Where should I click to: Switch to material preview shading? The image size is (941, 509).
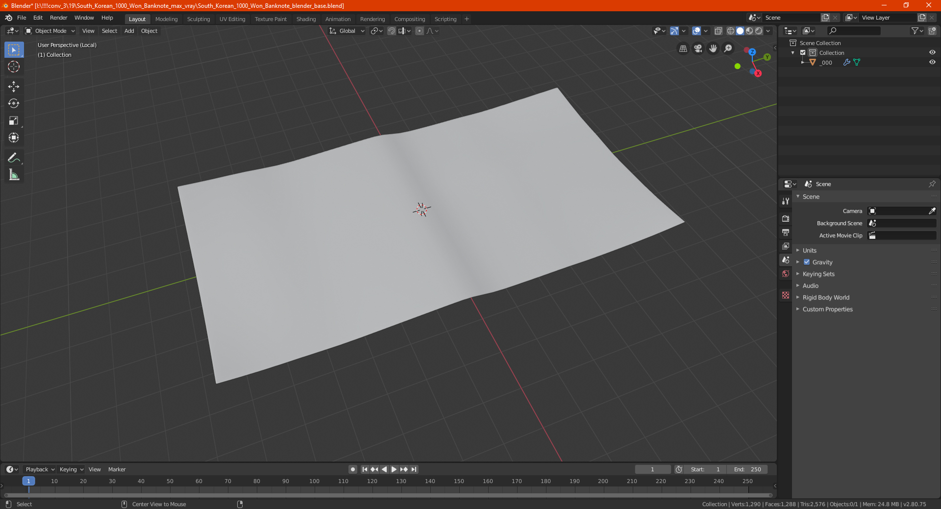pos(749,31)
